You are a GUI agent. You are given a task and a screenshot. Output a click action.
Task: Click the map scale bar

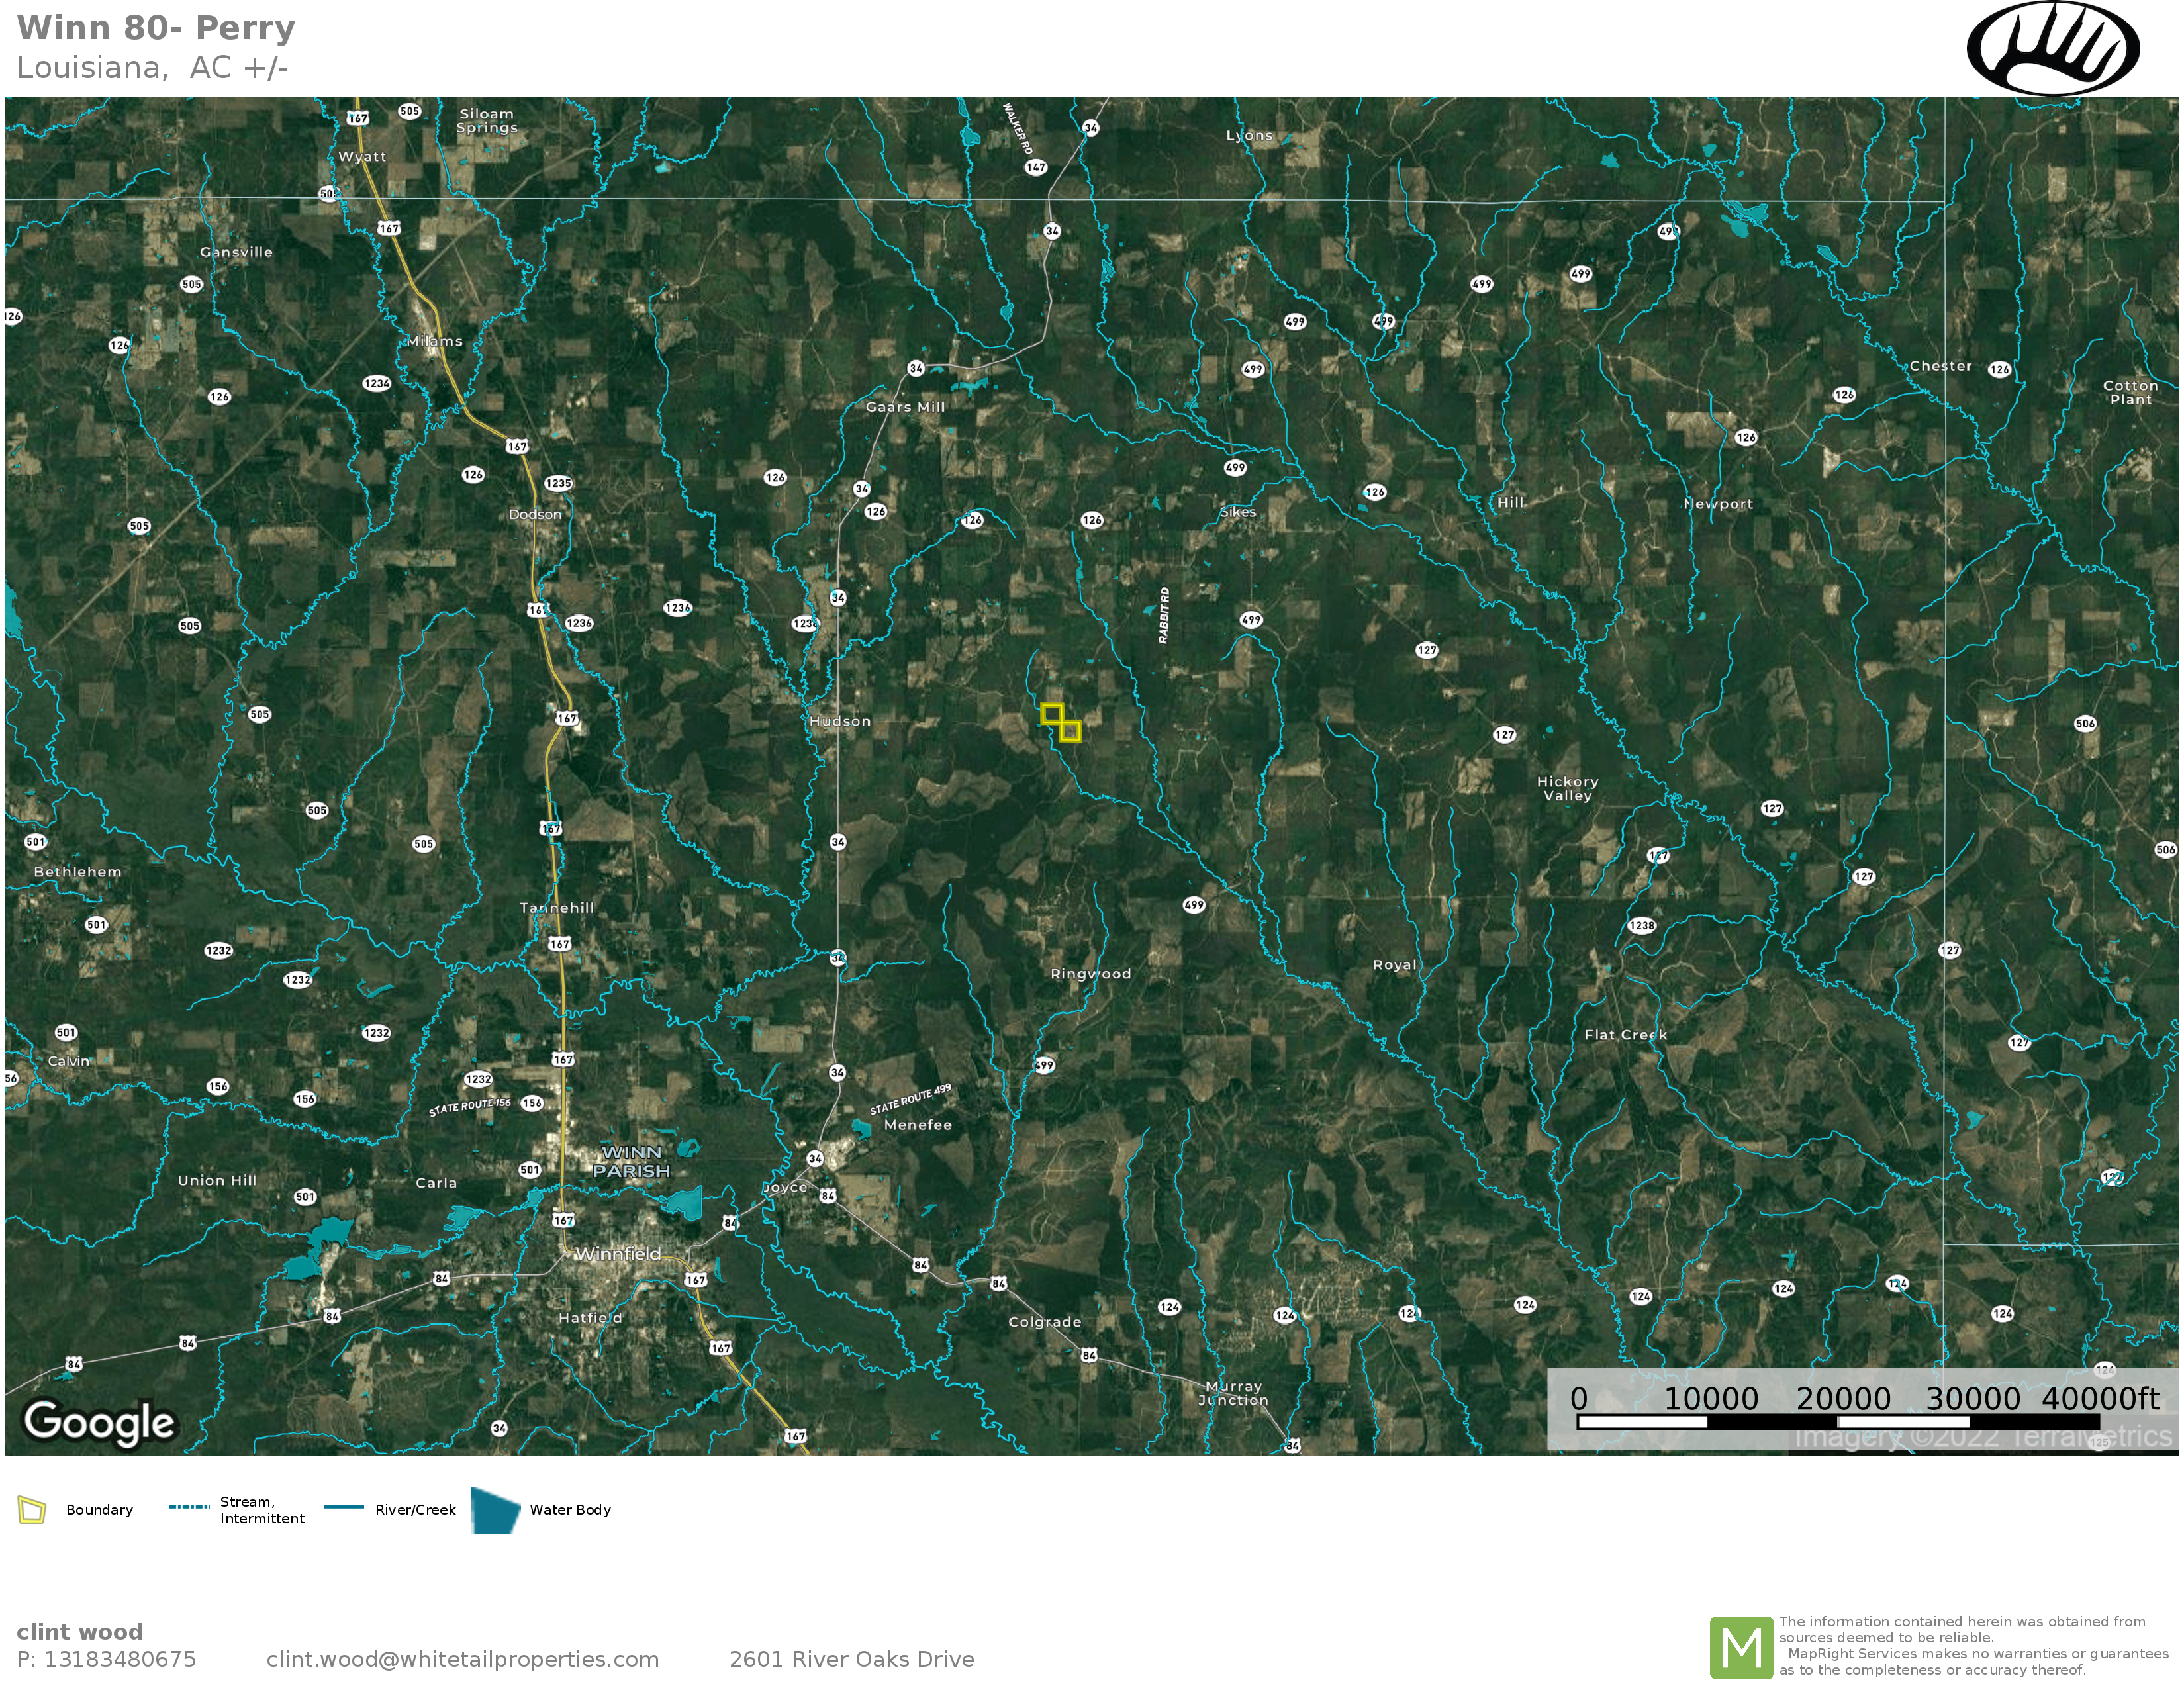tap(1837, 1421)
